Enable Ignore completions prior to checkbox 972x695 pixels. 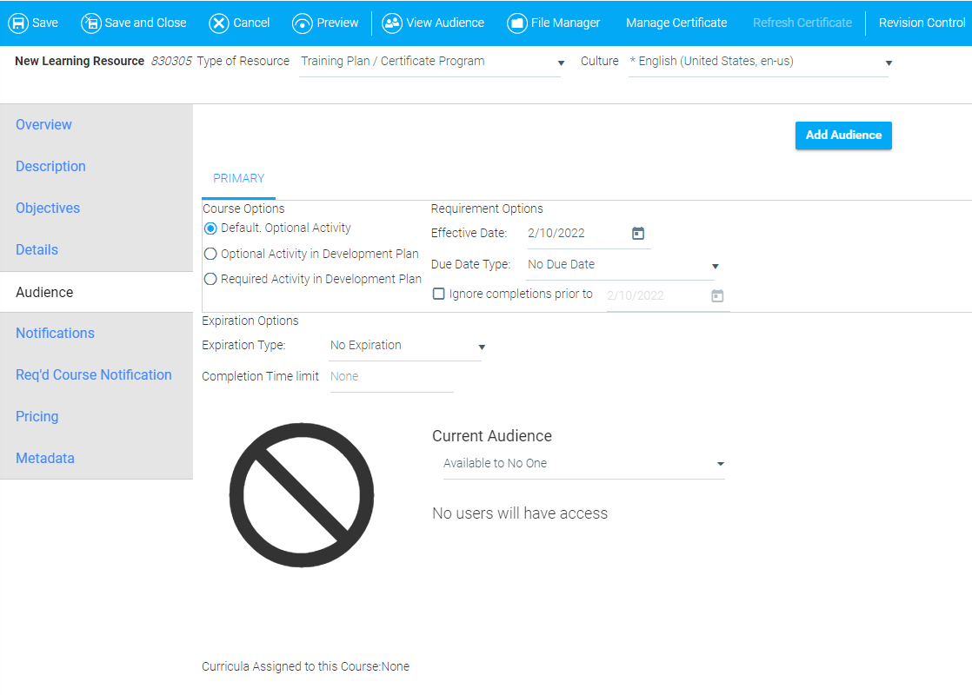[439, 295]
